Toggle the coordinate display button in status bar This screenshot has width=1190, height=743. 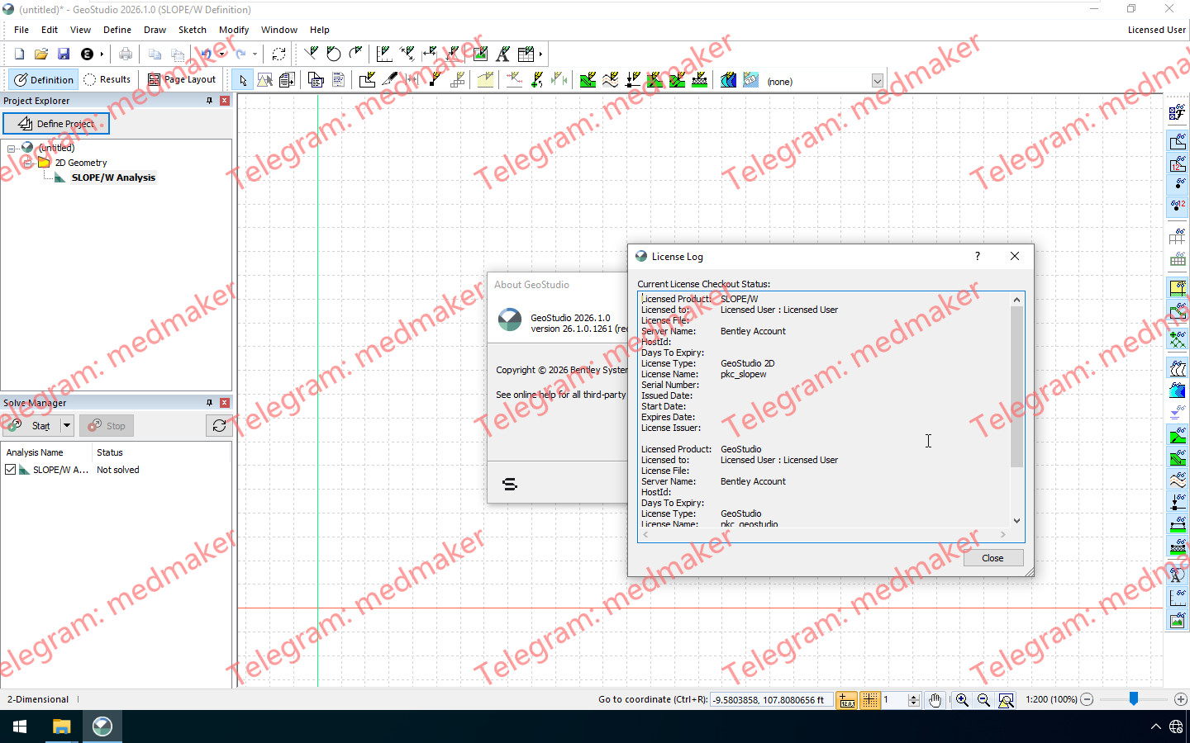847,700
